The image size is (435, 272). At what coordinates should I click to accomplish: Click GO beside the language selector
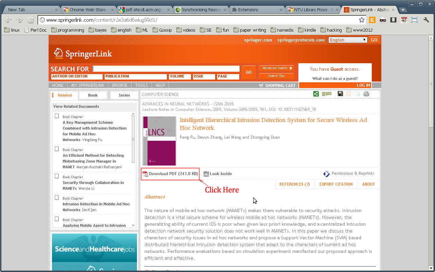pyautogui.click(x=374, y=40)
